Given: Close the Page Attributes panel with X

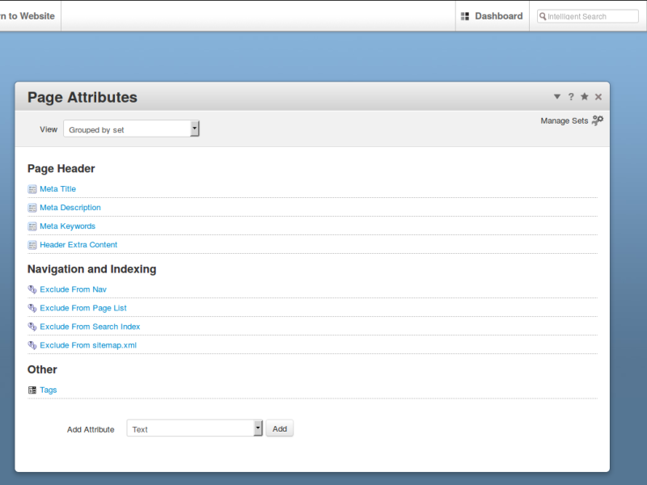Looking at the screenshot, I should [x=598, y=96].
